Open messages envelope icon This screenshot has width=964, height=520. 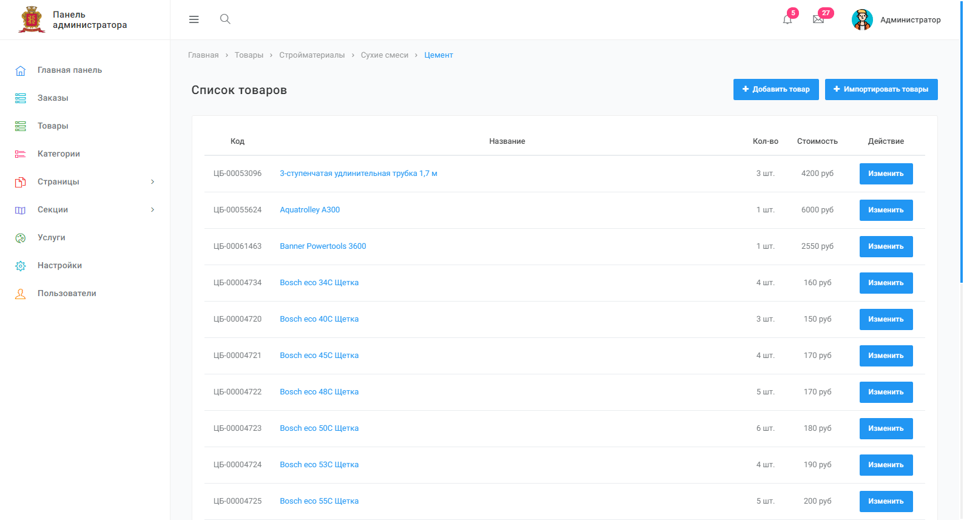coord(818,19)
